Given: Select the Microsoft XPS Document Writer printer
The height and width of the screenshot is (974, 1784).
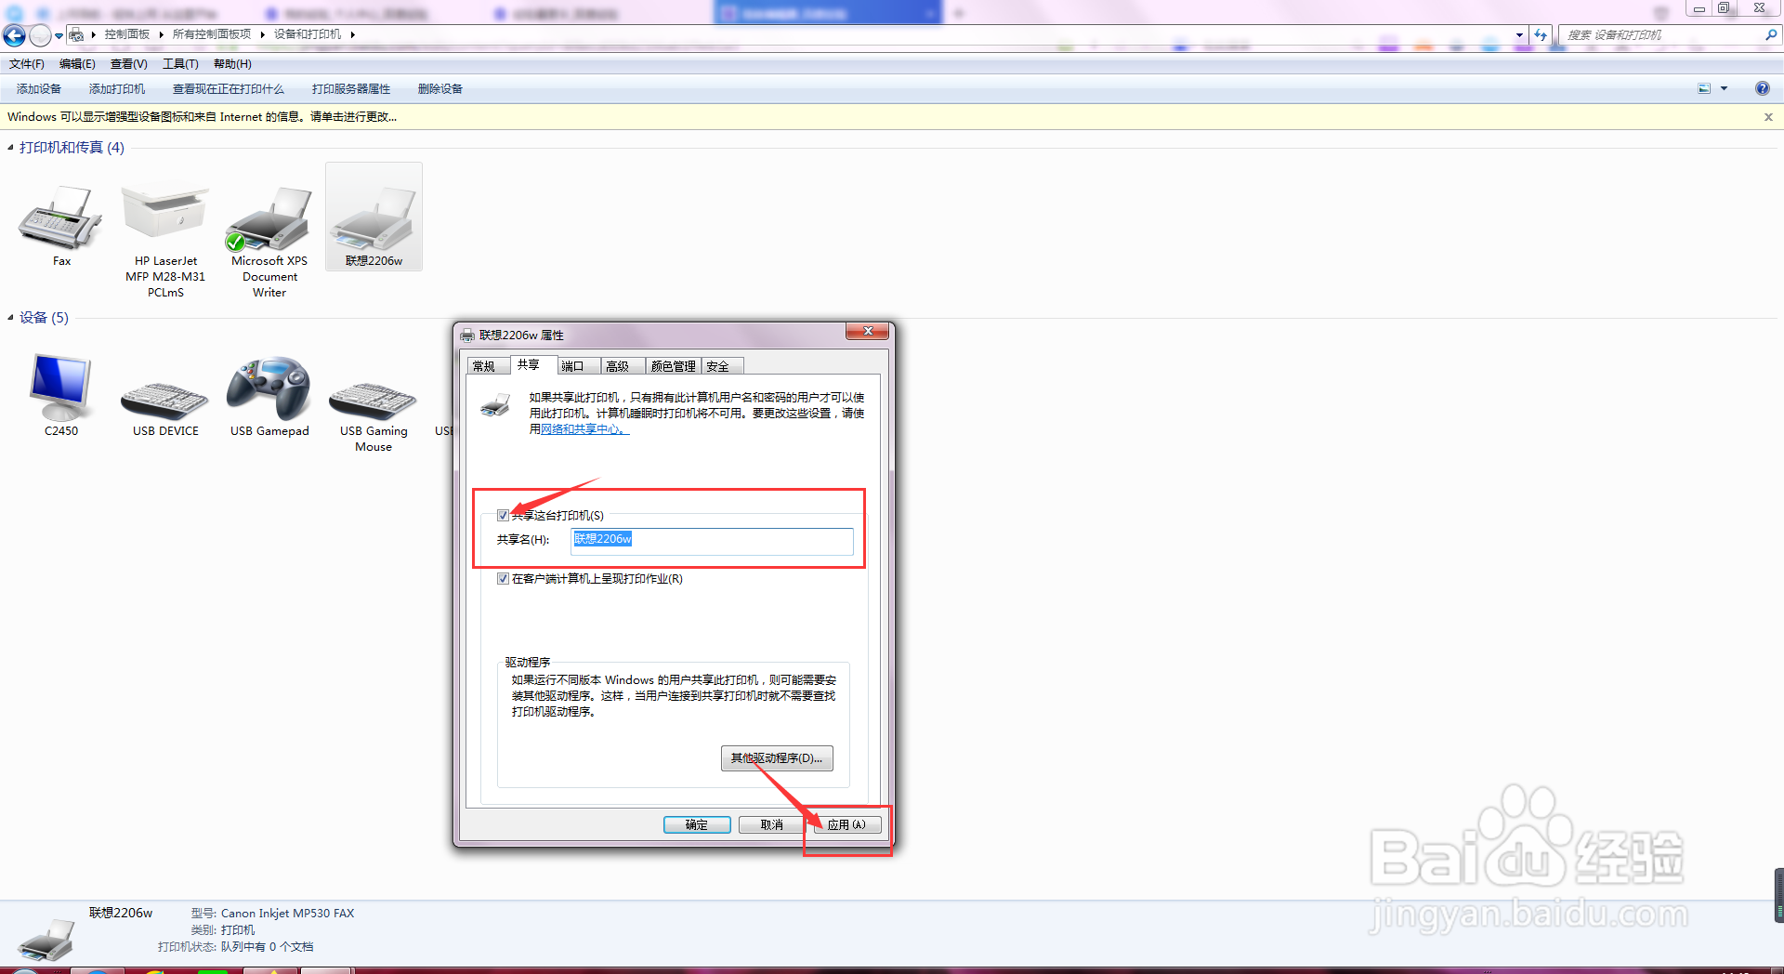Looking at the screenshot, I should tap(269, 218).
